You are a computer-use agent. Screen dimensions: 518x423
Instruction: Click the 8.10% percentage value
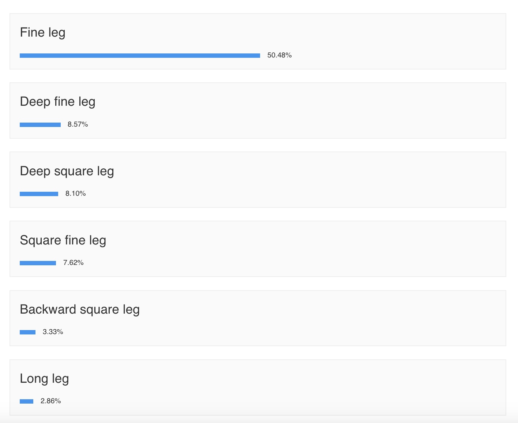click(75, 194)
